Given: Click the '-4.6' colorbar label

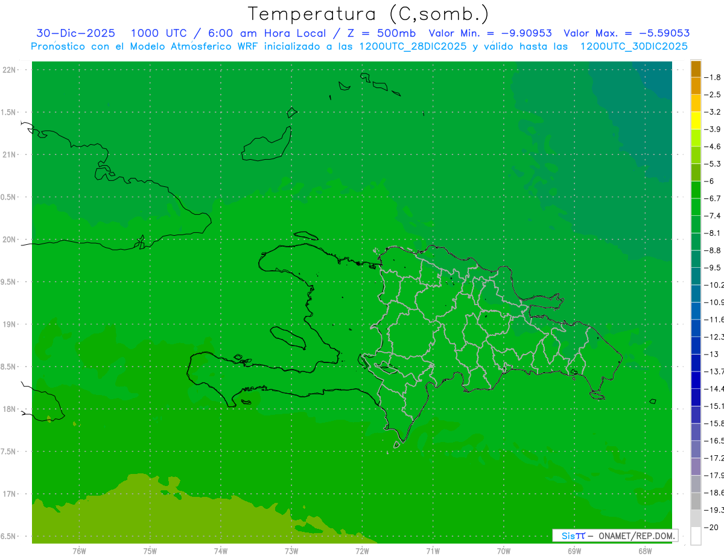Looking at the screenshot, I should click(x=713, y=147).
